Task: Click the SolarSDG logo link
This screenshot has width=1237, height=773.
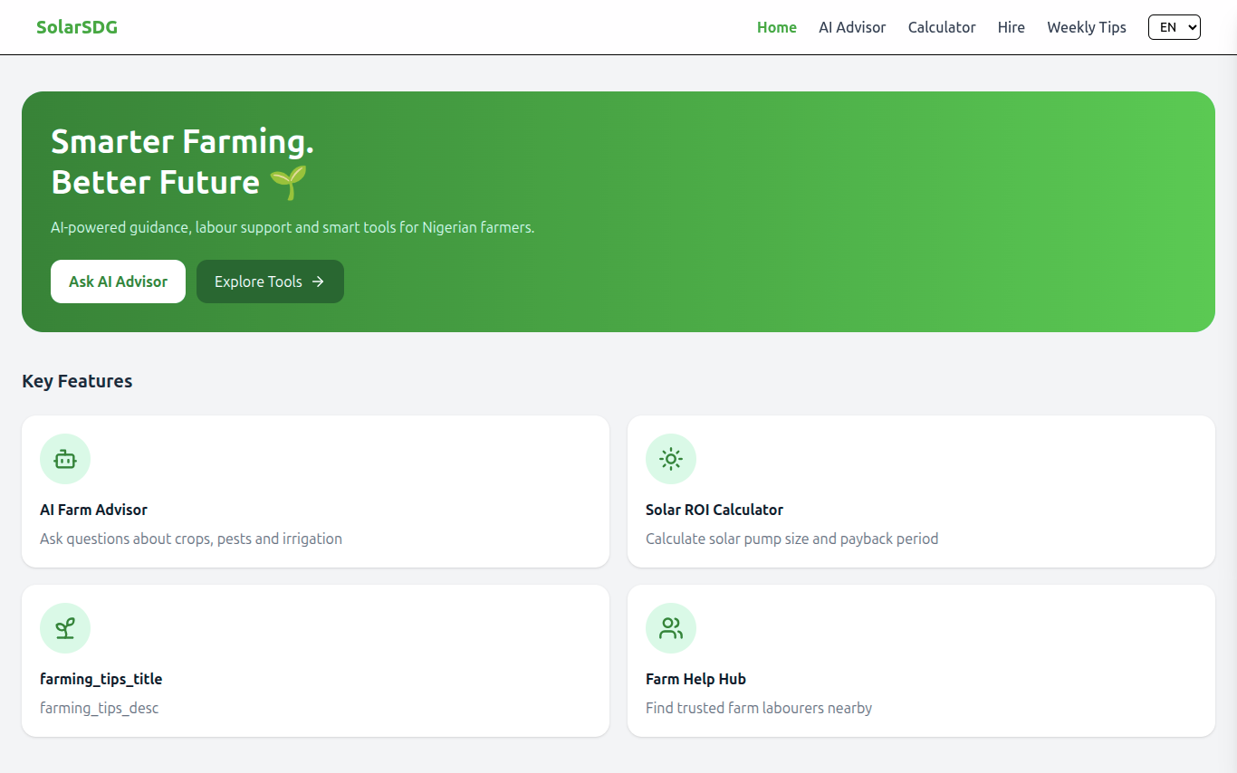Action: [77, 27]
